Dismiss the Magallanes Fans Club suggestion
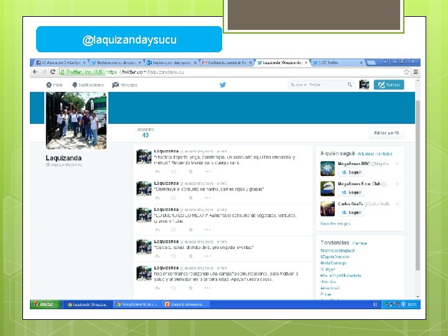The width and height of the screenshot is (448, 336). click(397, 184)
